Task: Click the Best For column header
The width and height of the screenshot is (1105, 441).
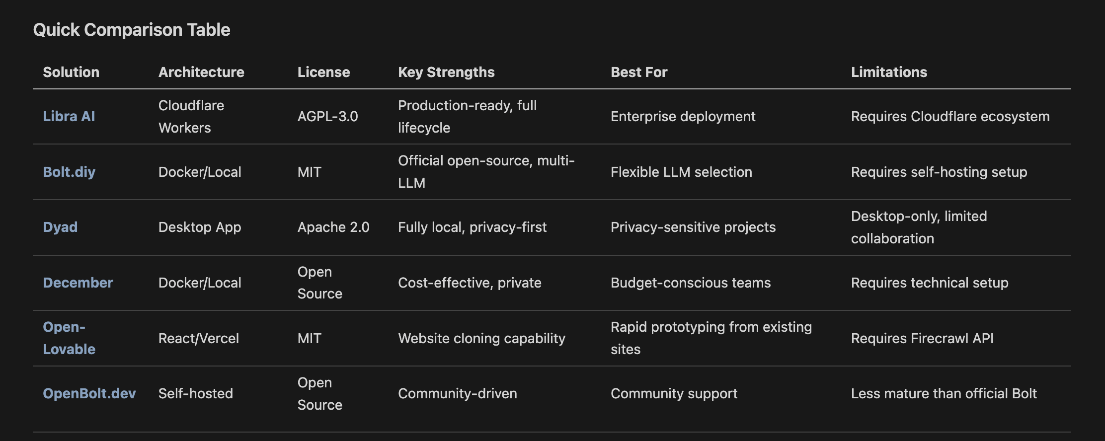Action: [639, 72]
